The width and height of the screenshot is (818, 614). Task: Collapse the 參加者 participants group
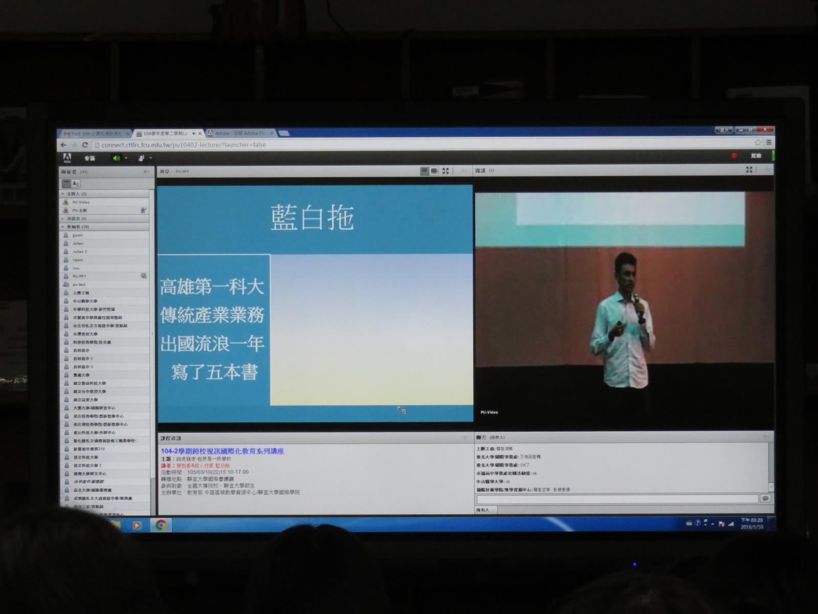[x=63, y=227]
